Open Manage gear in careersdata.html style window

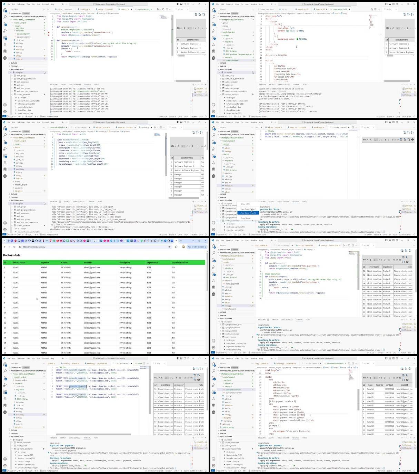pos(213,112)
